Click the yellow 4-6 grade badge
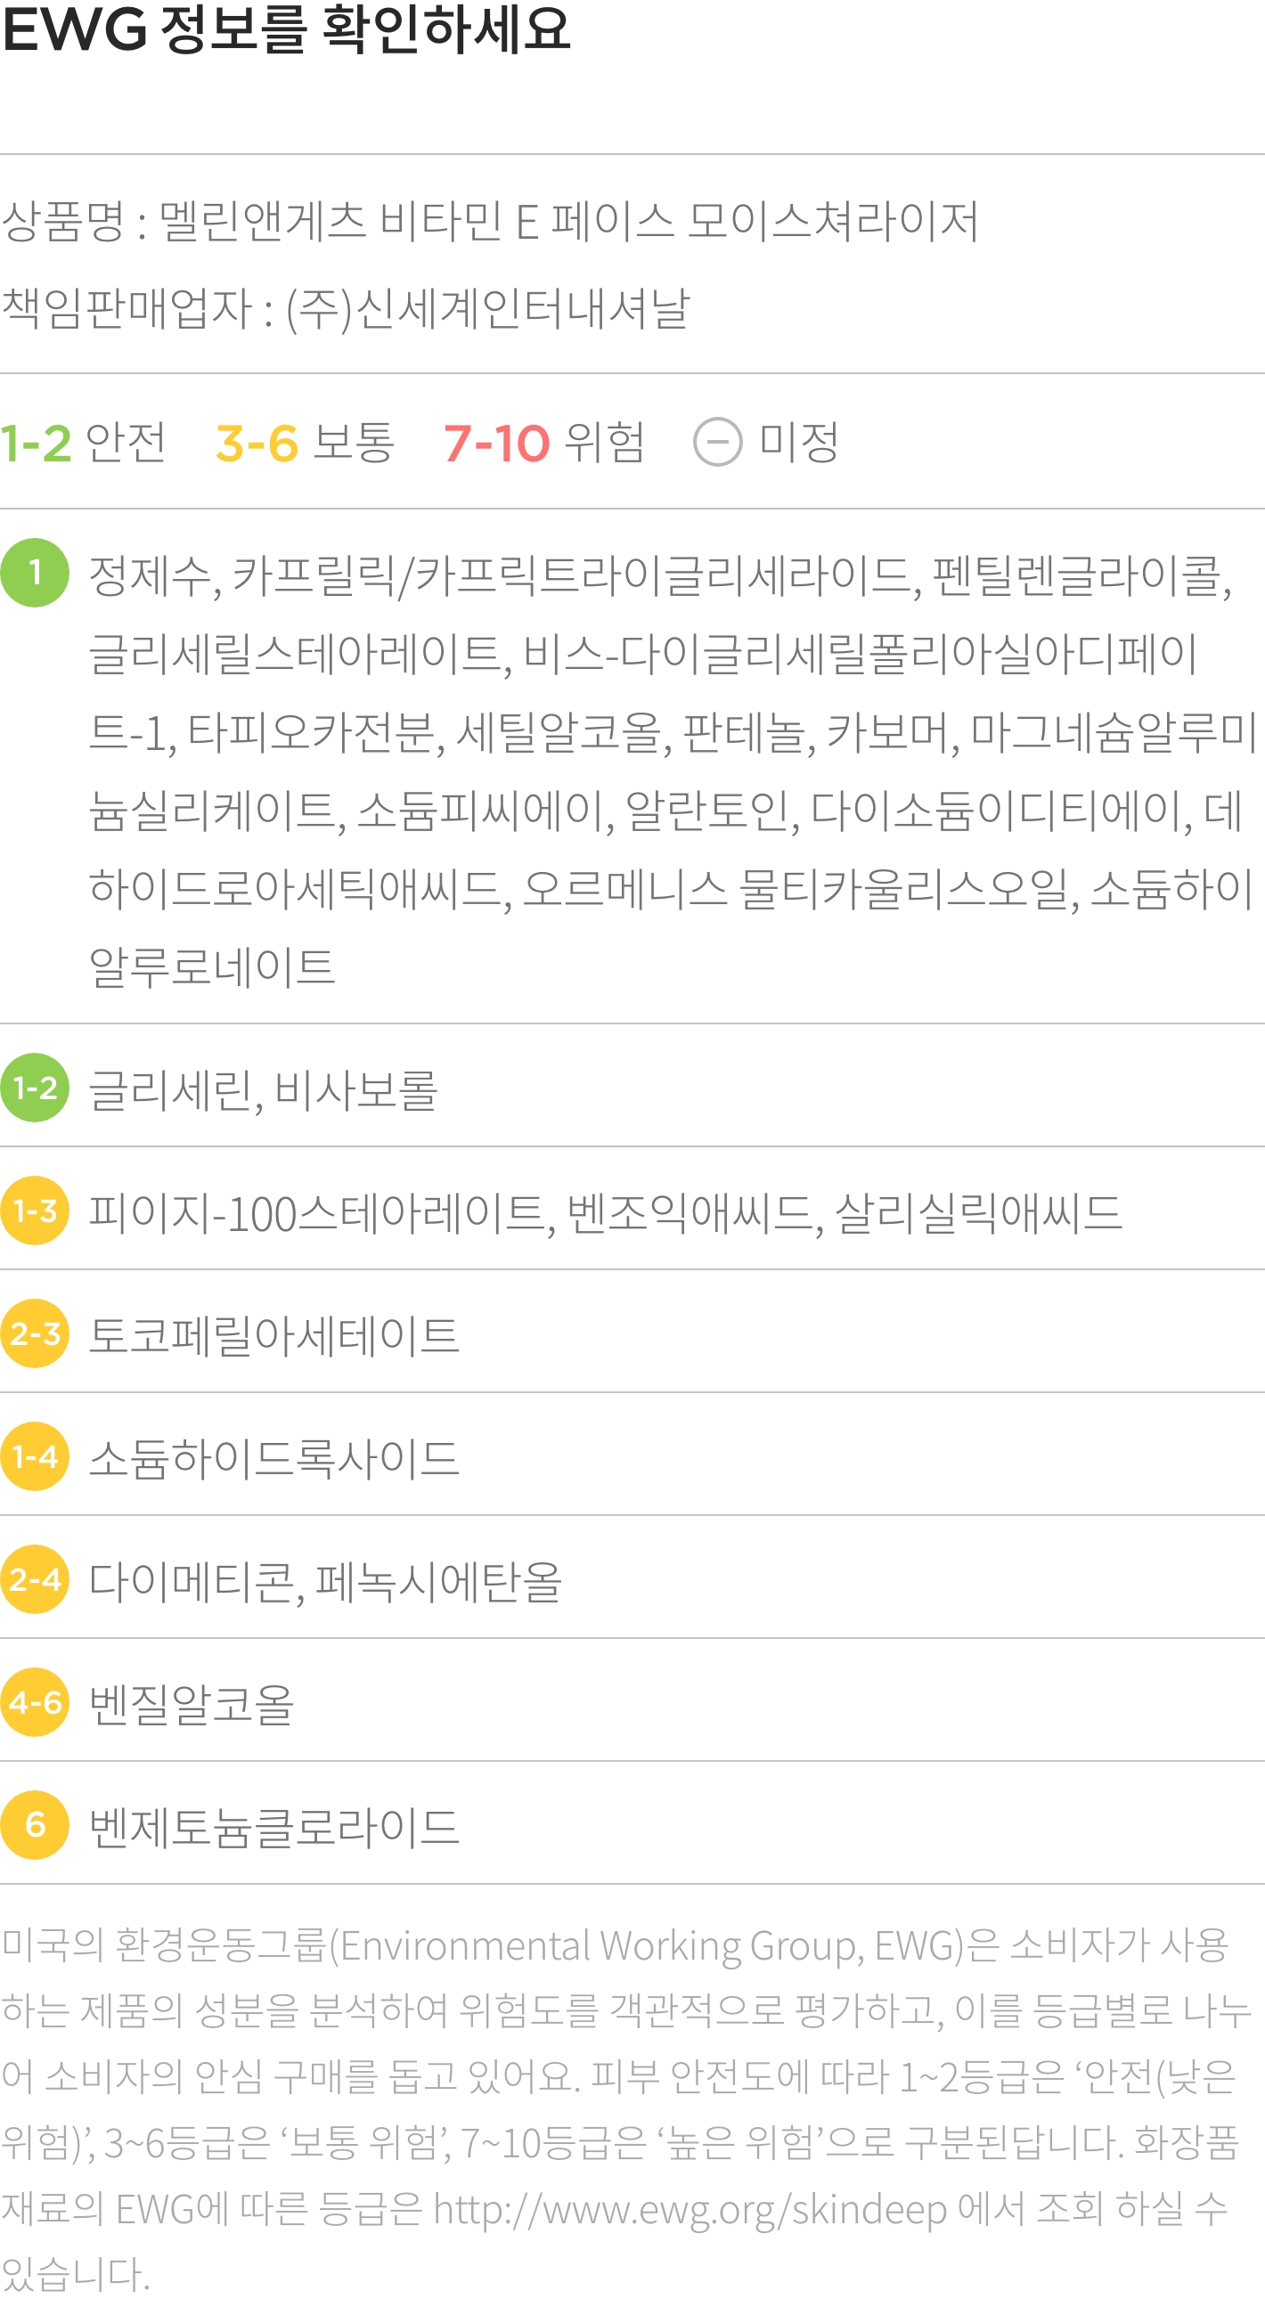Image resolution: width=1265 pixels, height=2307 pixels. 35,1701
